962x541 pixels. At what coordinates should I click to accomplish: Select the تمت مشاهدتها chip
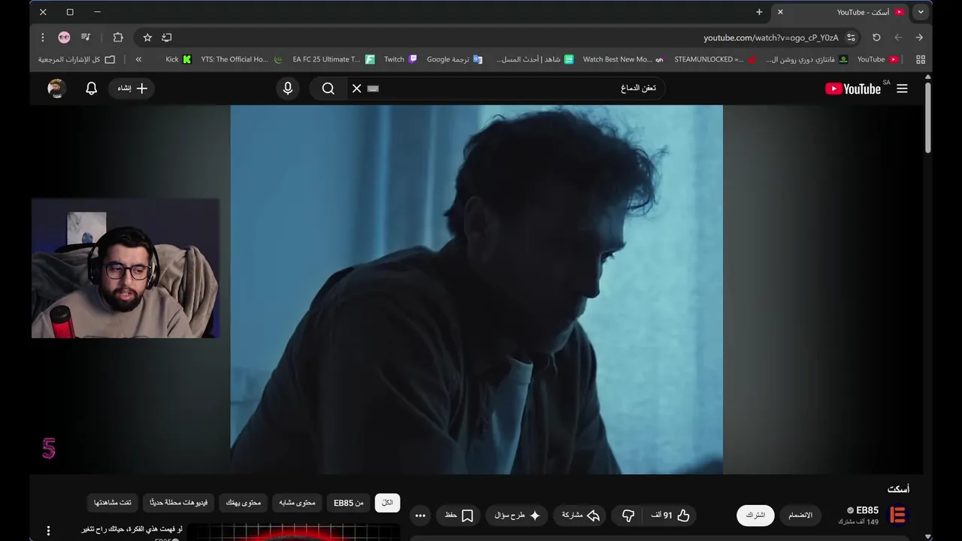(113, 503)
